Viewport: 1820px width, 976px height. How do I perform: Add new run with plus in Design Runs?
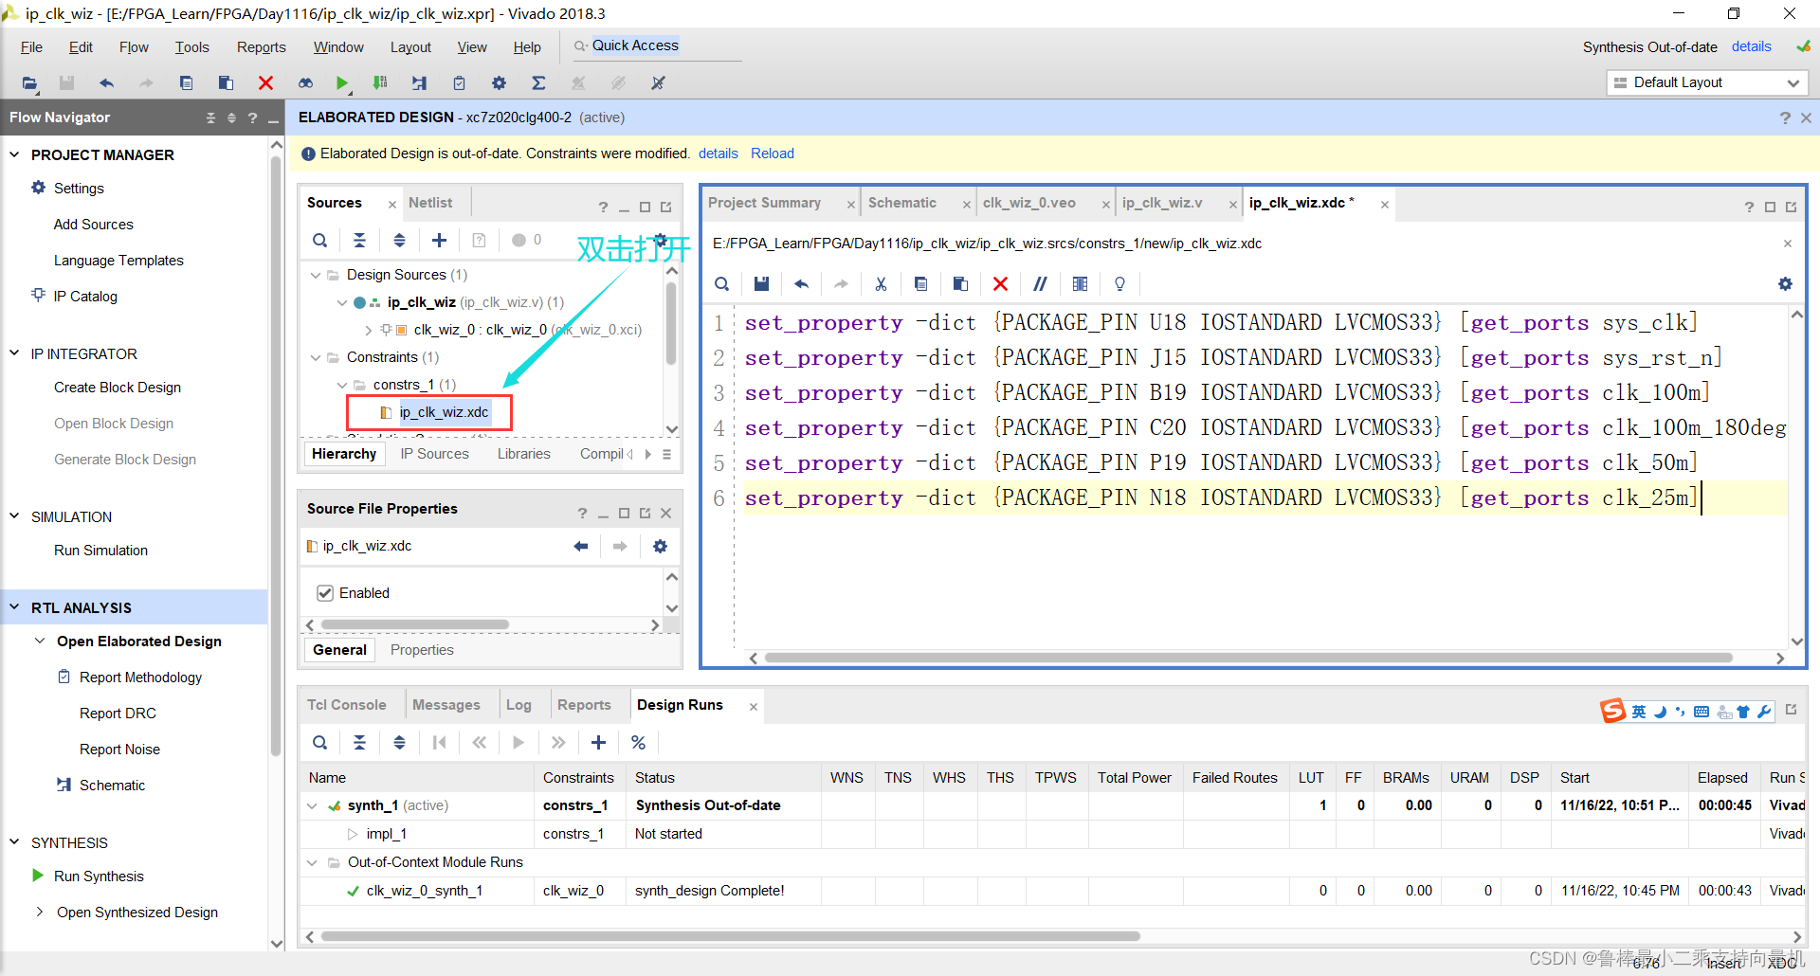pos(598,743)
